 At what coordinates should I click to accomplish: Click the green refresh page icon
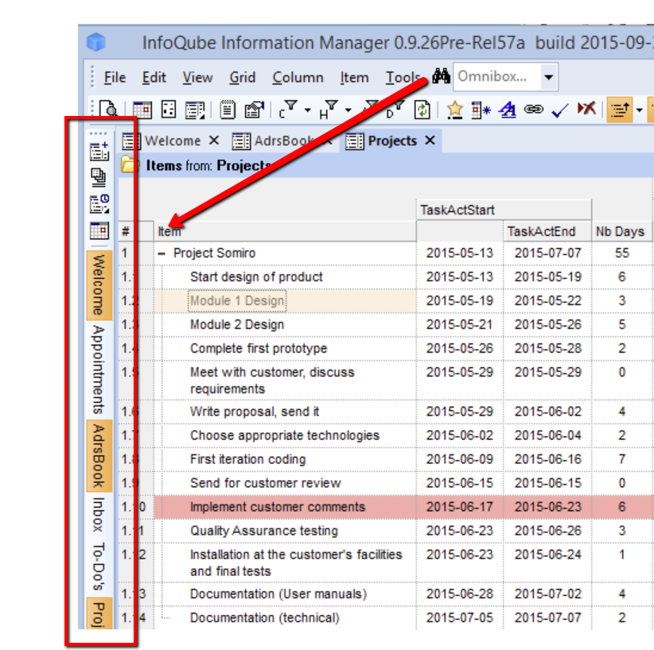pos(422,110)
